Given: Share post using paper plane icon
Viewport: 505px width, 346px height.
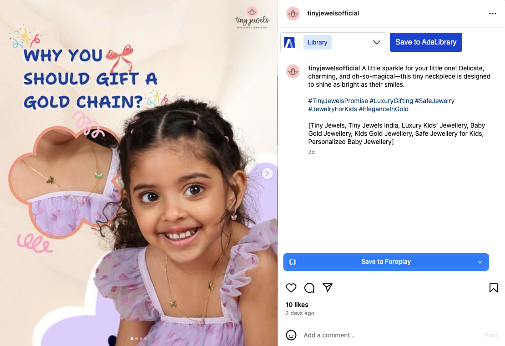Looking at the screenshot, I should pos(328,287).
